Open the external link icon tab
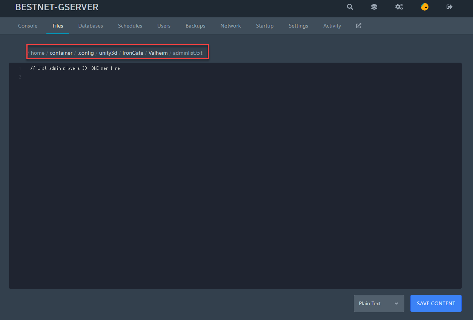Screen dimensions: 473x320 coord(359,26)
